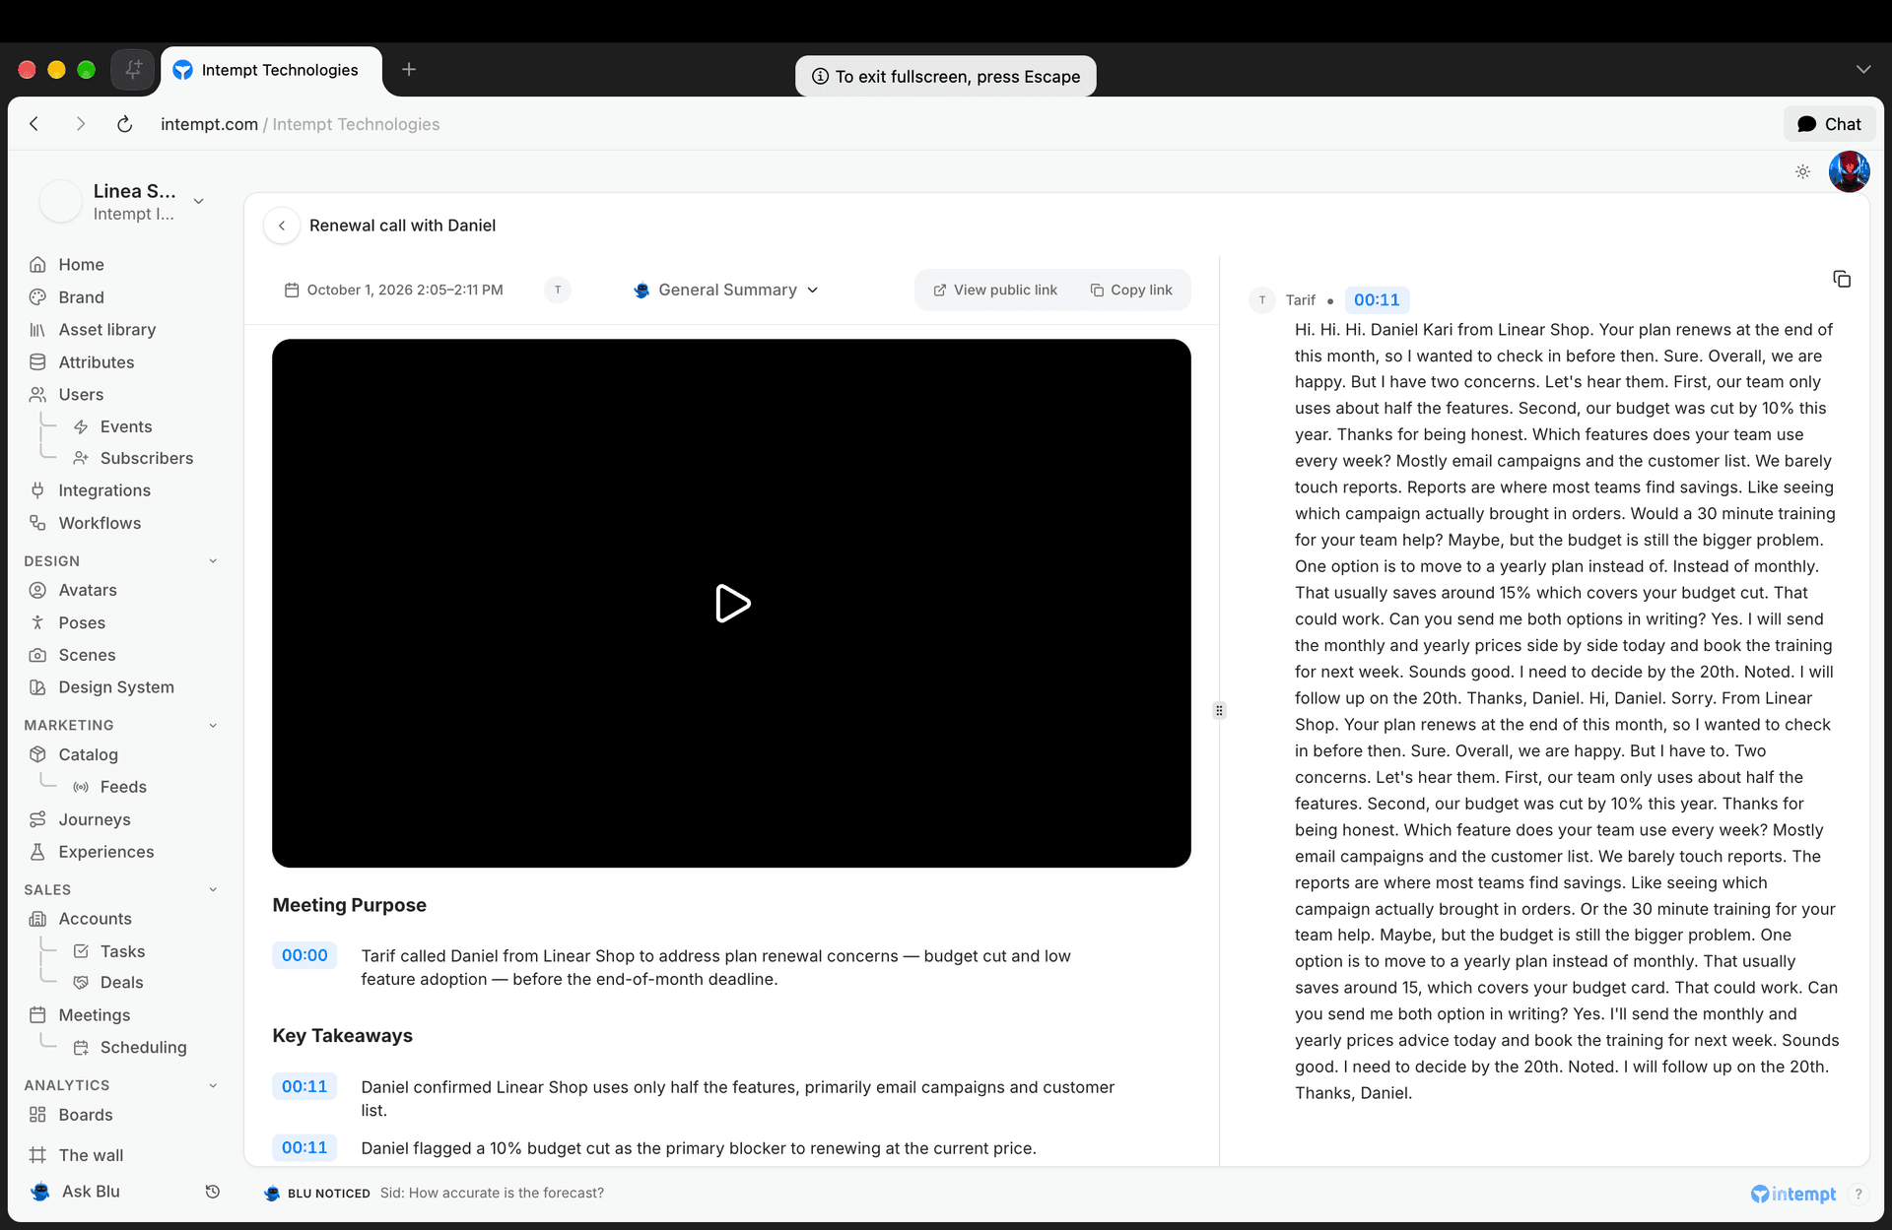Open the General Summary dropdown

726,290
